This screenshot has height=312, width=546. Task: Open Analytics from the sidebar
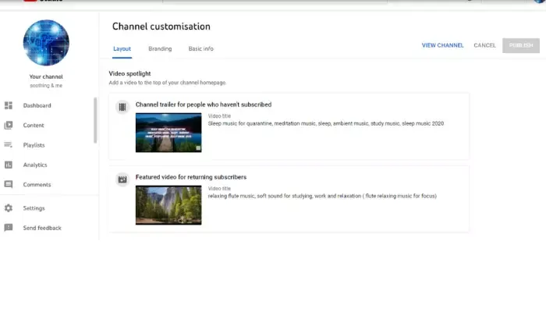coord(35,165)
